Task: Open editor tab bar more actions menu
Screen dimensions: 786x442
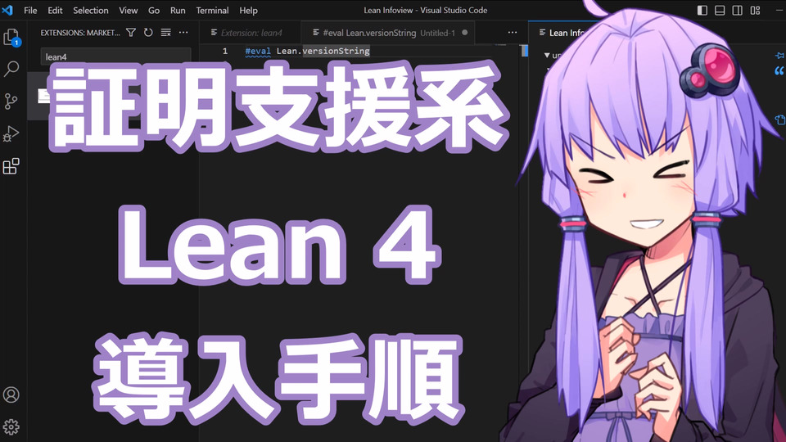Action: point(513,33)
